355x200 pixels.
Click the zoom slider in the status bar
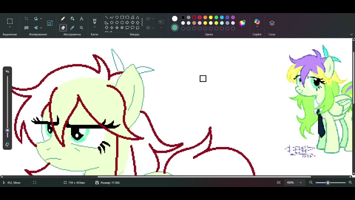pyautogui.click(x=331, y=182)
